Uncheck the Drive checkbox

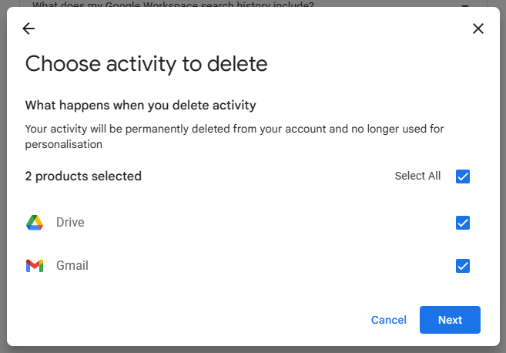pyautogui.click(x=462, y=223)
